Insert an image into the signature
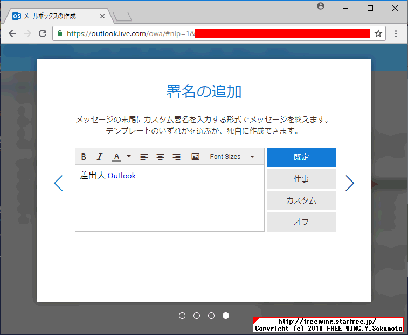 click(x=195, y=157)
